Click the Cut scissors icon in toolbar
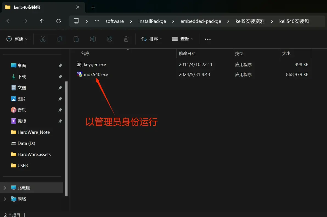Image resolution: width=327 pixels, height=217 pixels. click(43, 39)
